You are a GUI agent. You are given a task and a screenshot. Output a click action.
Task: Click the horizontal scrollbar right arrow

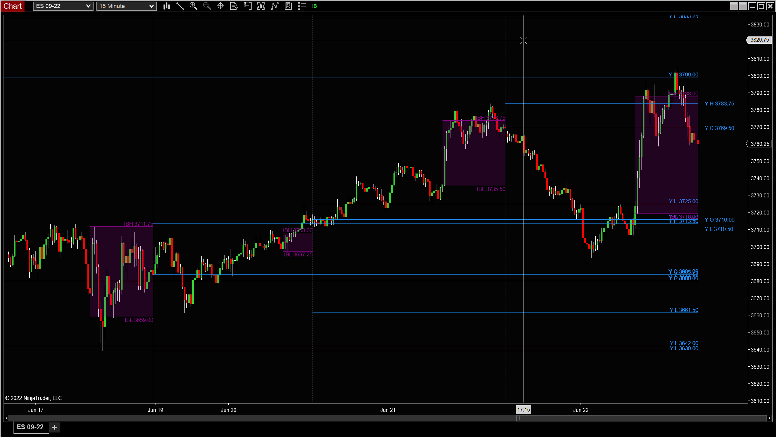point(769,418)
